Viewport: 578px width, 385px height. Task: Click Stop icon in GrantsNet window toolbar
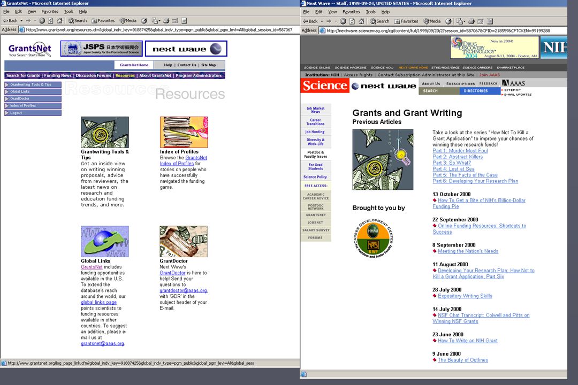[x=42, y=21]
